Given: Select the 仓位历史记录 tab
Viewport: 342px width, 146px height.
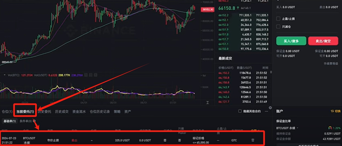Looking at the screenshot, I should (100, 111).
